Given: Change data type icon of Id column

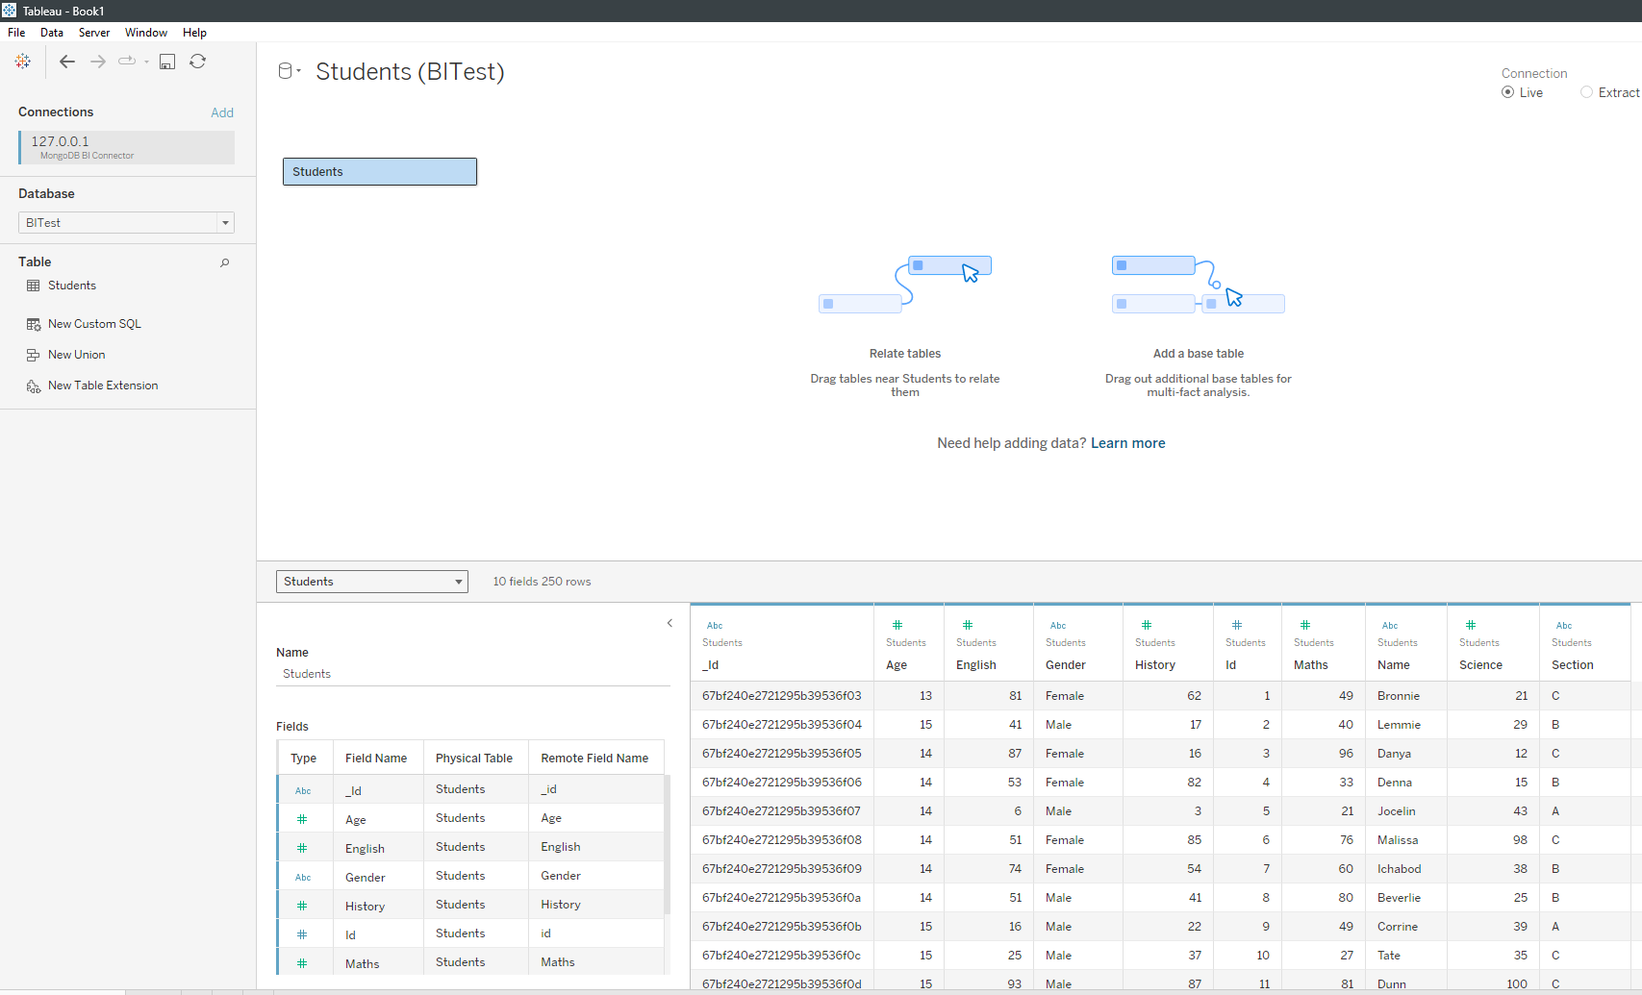Looking at the screenshot, I should click(x=1237, y=625).
